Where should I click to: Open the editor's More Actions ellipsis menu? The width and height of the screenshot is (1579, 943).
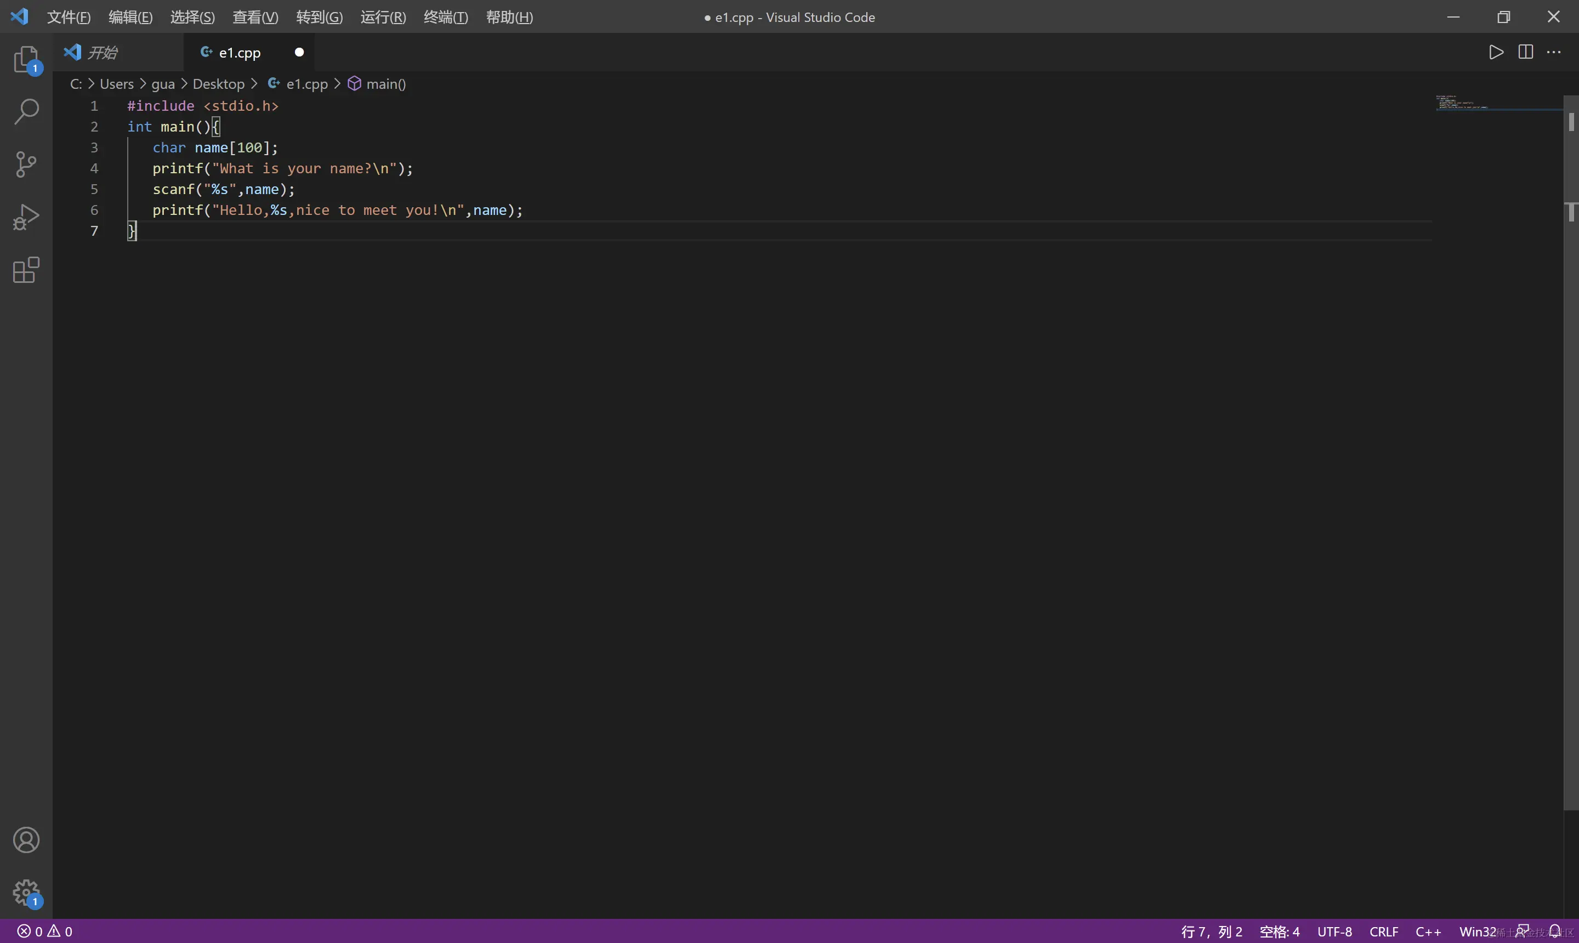pos(1554,52)
